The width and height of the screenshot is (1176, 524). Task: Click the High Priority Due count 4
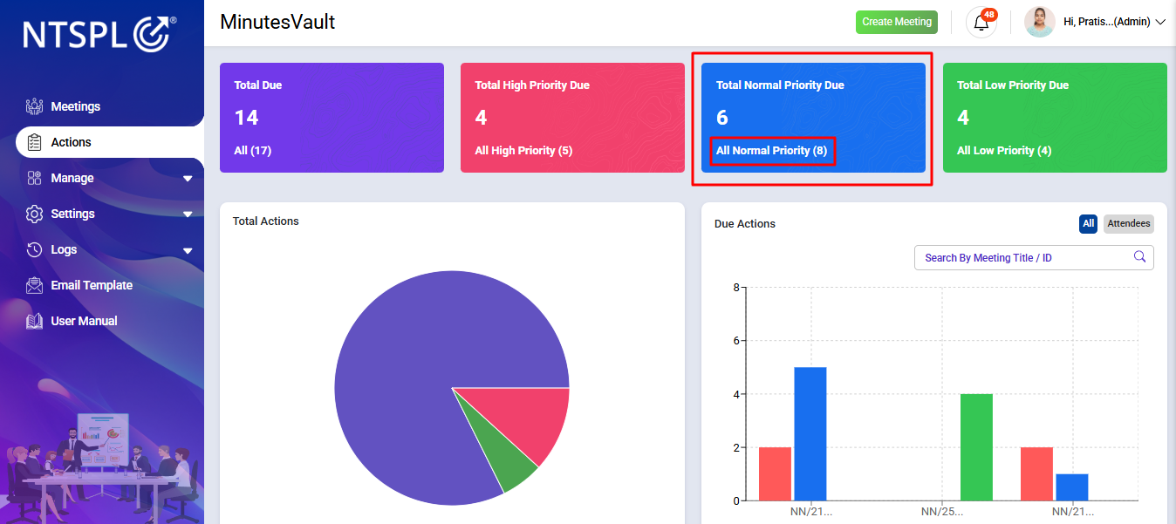tap(481, 118)
